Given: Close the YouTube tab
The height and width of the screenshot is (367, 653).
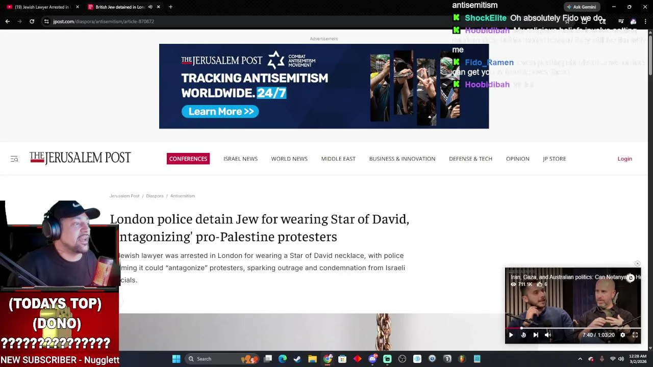Looking at the screenshot, I should click(78, 7).
